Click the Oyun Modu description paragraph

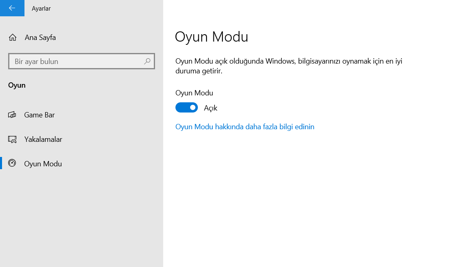tap(289, 66)
